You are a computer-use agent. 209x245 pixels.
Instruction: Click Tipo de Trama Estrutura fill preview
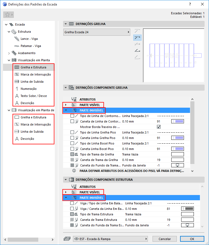187,214
